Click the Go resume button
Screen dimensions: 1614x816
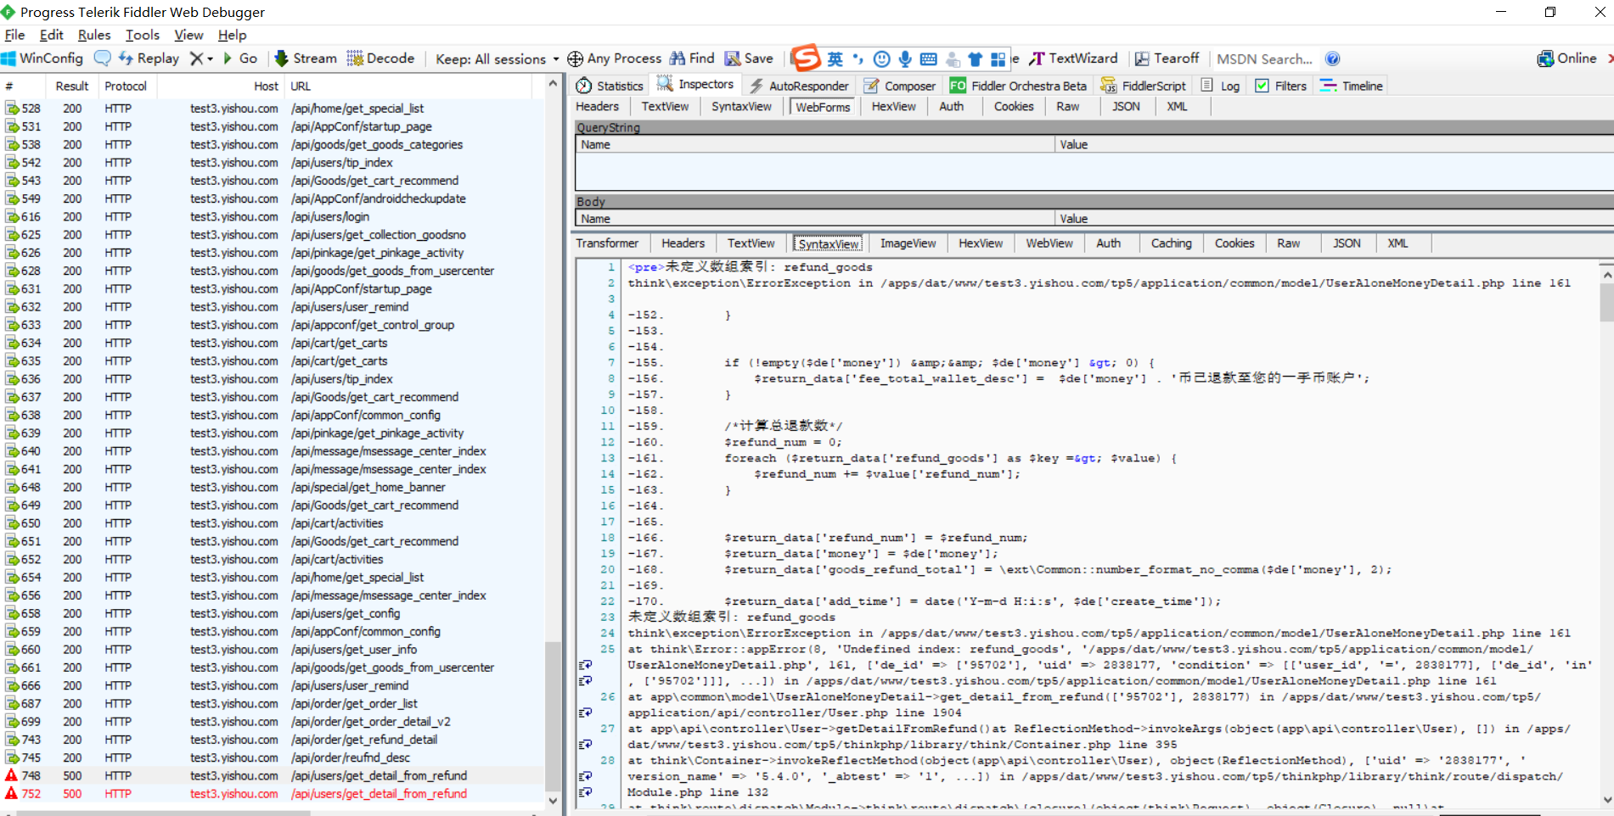(240, 59)
